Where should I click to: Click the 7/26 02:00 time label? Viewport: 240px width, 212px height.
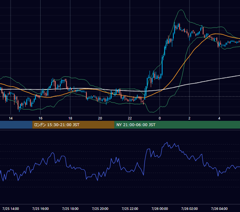(190, 208)
